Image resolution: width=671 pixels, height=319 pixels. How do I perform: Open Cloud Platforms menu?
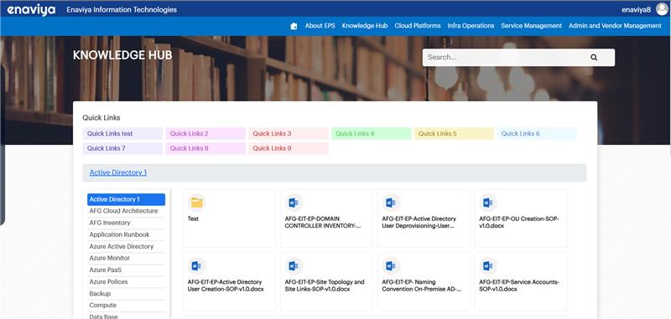pos(417,26)
